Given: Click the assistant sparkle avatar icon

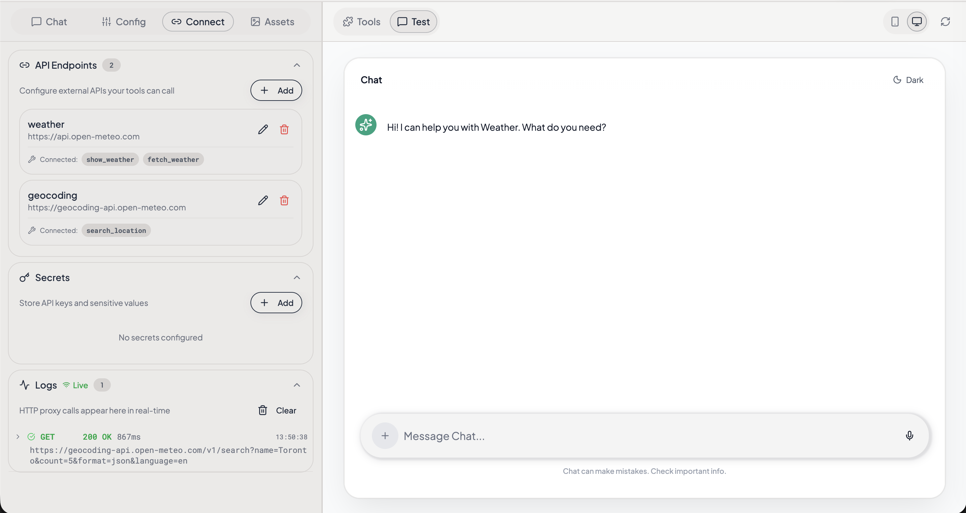Looking at the screenshot, I should click(x=366, y=125).
